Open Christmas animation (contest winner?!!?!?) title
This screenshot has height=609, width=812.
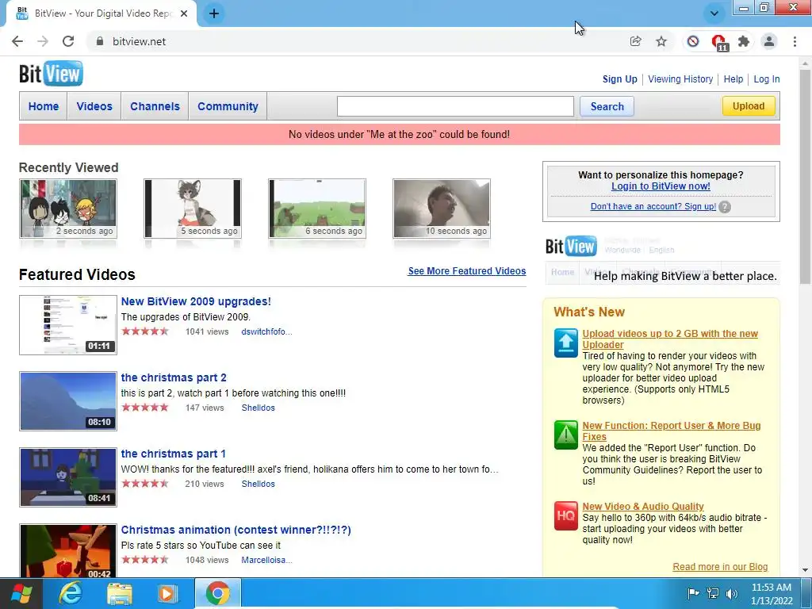coord(236,530)
